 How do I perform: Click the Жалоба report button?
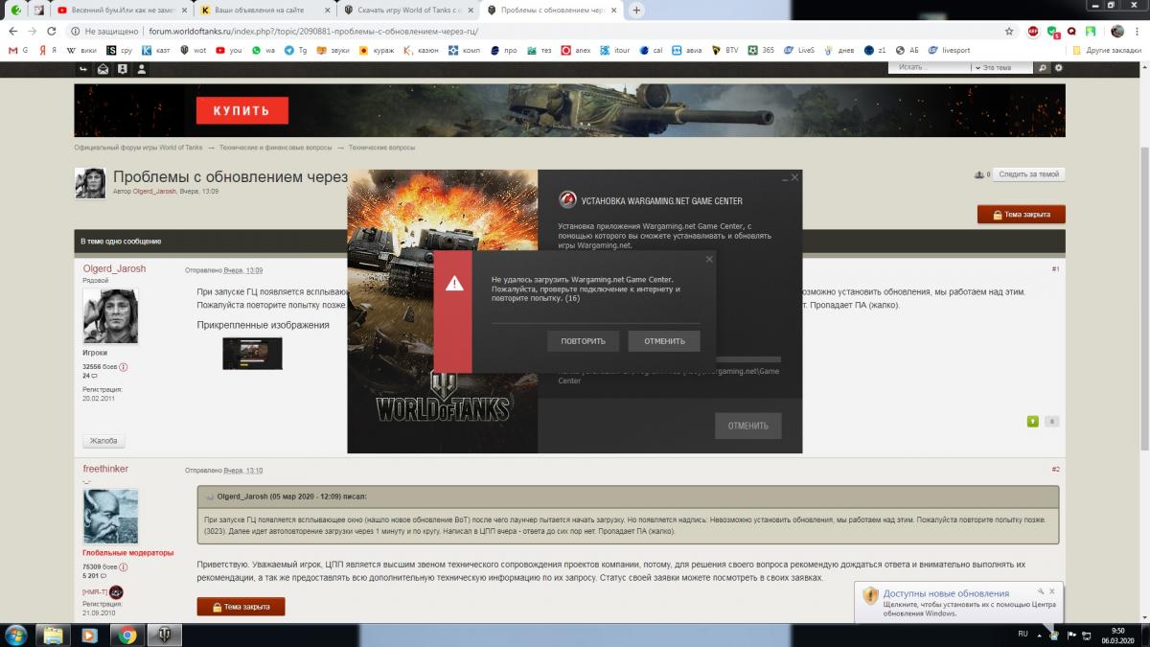[103, 441]
